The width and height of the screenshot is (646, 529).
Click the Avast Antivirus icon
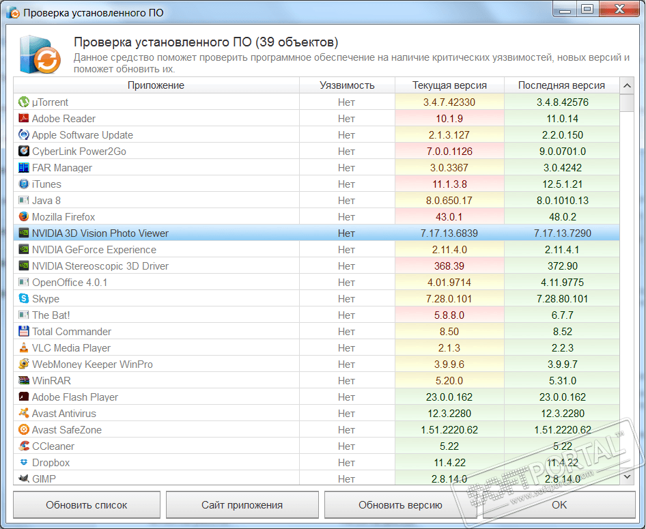(x=24, y=414)
